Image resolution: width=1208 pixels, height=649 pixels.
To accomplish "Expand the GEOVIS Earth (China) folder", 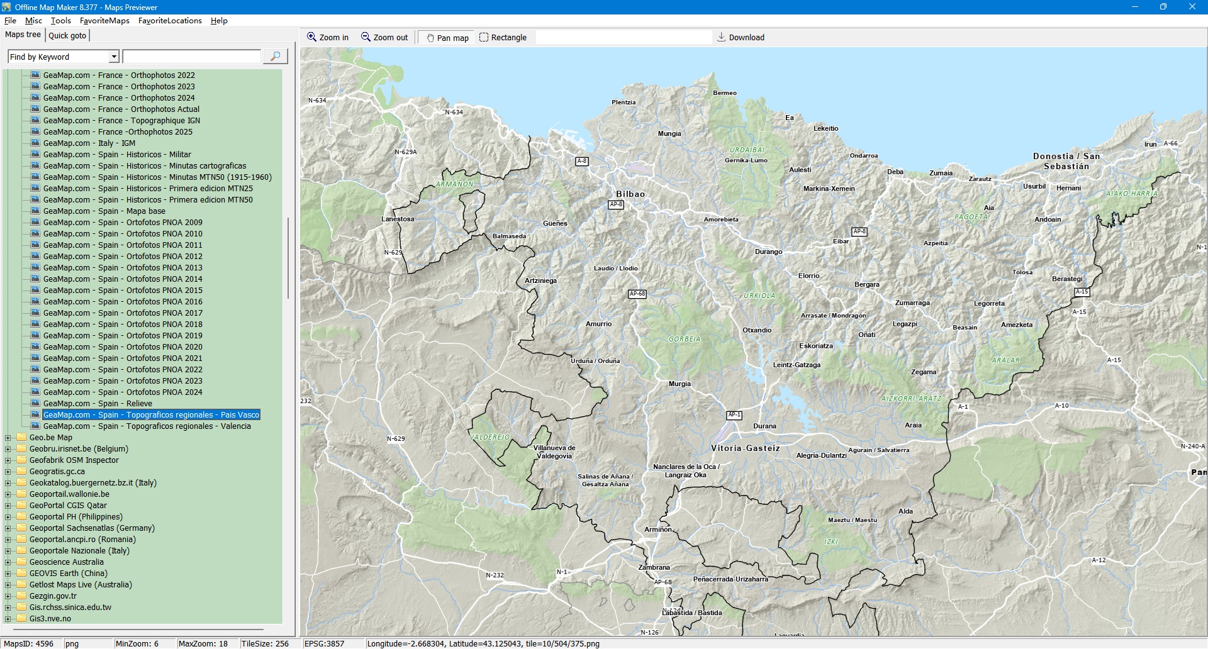I will tap(8, 574).
